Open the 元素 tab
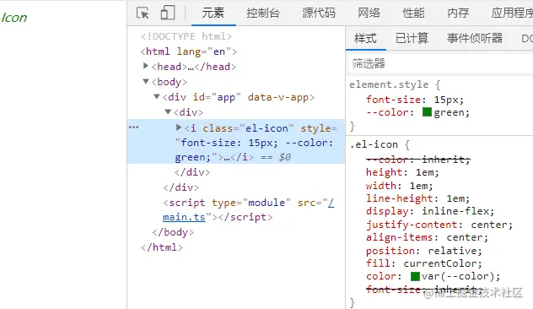Viewport: 533px width, 309px height. (213, 13)
